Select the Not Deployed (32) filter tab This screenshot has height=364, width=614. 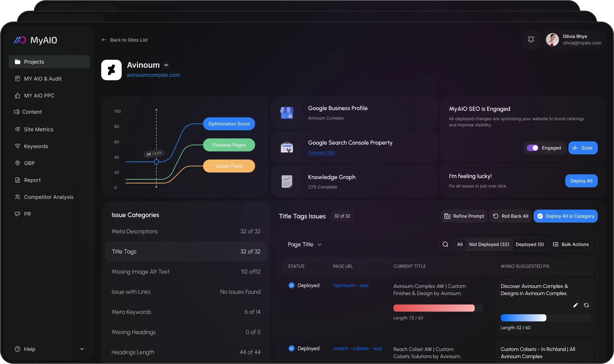(x=489, y=244)
